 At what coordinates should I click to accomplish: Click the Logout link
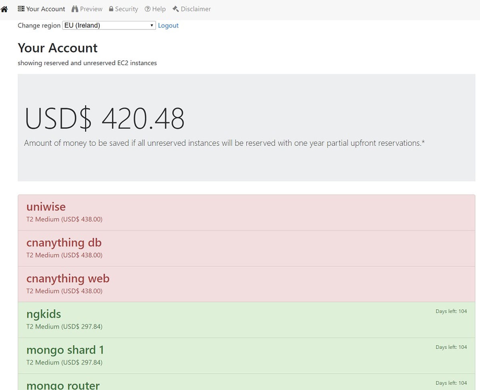click(168, 25)
